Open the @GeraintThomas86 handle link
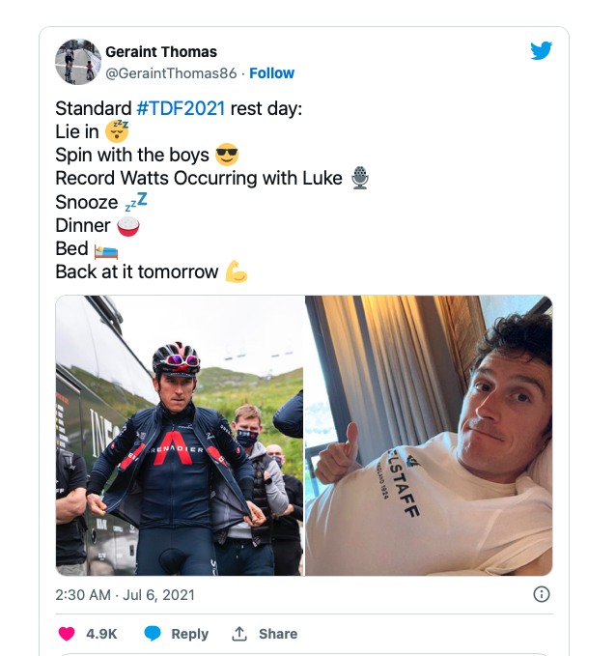Screen dimensions: 616x656 (174, 72)
